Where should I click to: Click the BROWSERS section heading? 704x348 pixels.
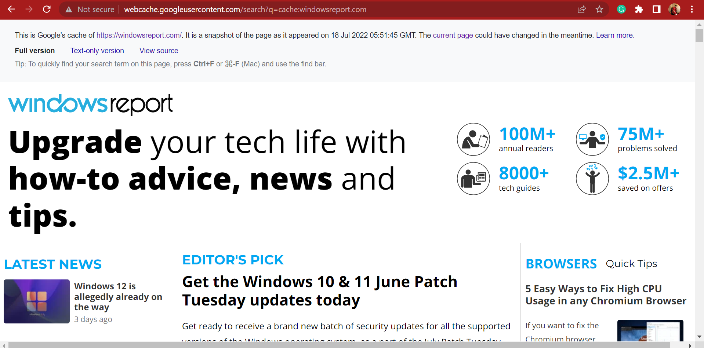(561, 264)
